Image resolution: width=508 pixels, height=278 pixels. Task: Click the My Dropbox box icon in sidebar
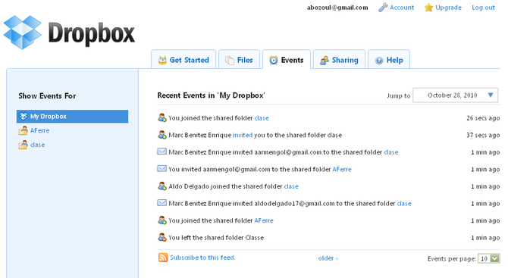tap(24, 116)
